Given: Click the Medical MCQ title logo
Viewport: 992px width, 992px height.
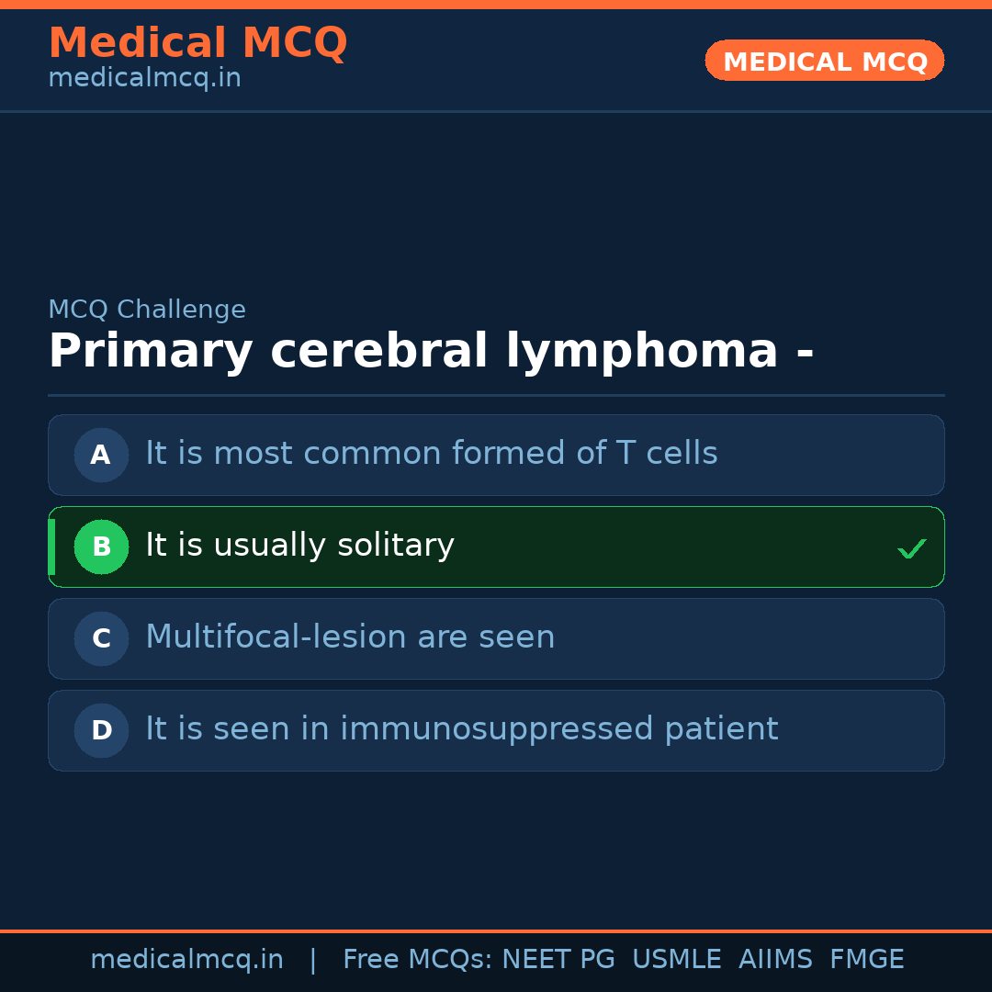Looking at the screenshot, I should [x=197, y=43].
